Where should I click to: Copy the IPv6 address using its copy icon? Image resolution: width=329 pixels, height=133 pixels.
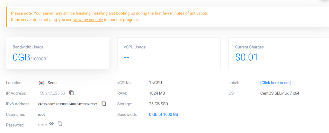point(104,103)
